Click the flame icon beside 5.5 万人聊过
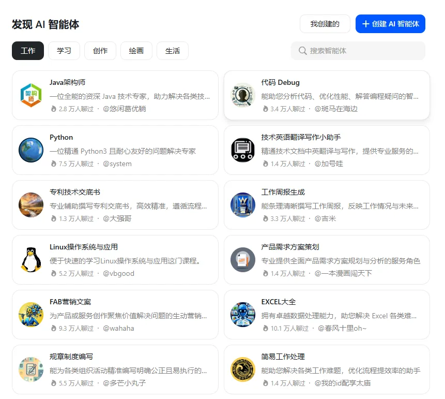The image size is (445, 399). coord(53,383)
